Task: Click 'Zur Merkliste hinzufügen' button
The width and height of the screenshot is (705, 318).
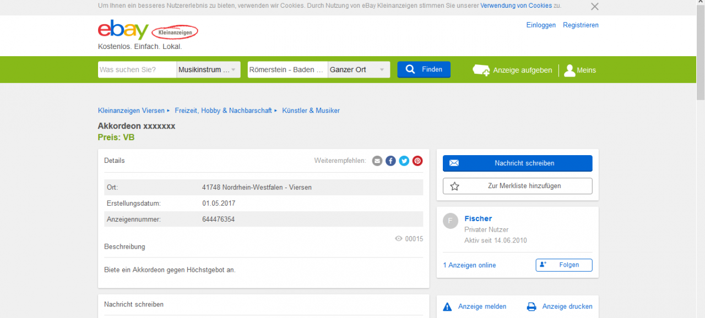Action: pos(518,186)
